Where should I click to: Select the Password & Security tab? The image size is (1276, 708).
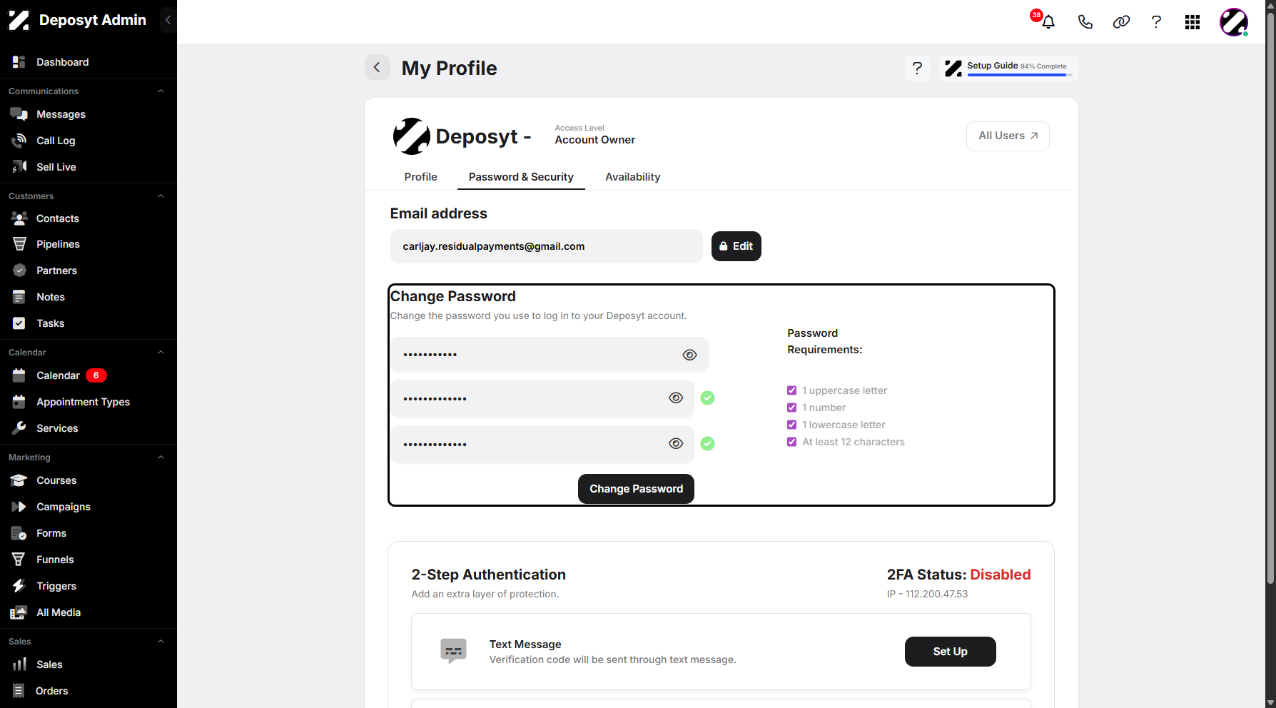521,177
